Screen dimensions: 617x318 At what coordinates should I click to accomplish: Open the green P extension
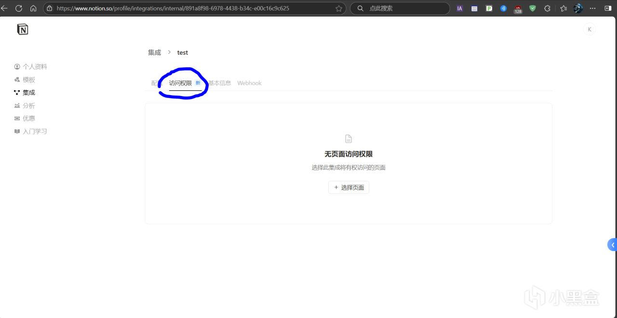pos(489,8)
